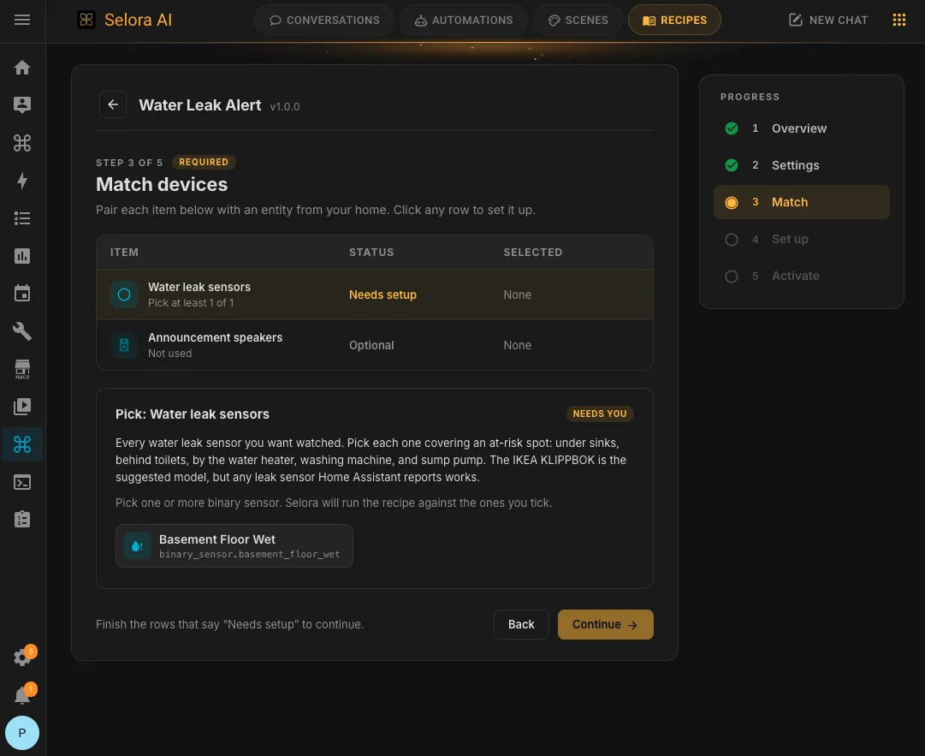The height and width of the screenshot is (756, 925).
Task: Tick the Basement Floor Wet sensor card
Action: [234, 546]
